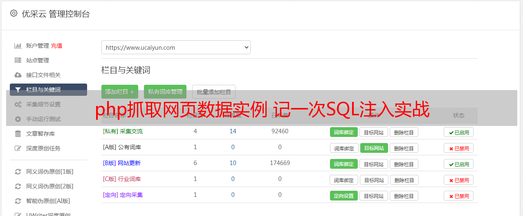
Task: Click the red 充值 link
Action: [x=56, y=46]
